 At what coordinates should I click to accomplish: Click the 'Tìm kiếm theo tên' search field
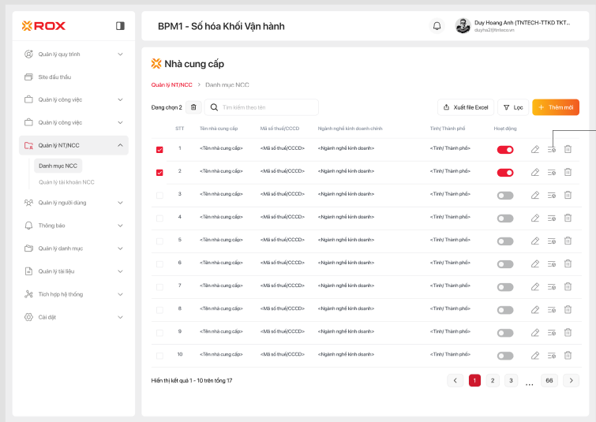point(264,107)
